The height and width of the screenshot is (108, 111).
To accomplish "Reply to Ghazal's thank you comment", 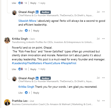I will pos(36,93).
